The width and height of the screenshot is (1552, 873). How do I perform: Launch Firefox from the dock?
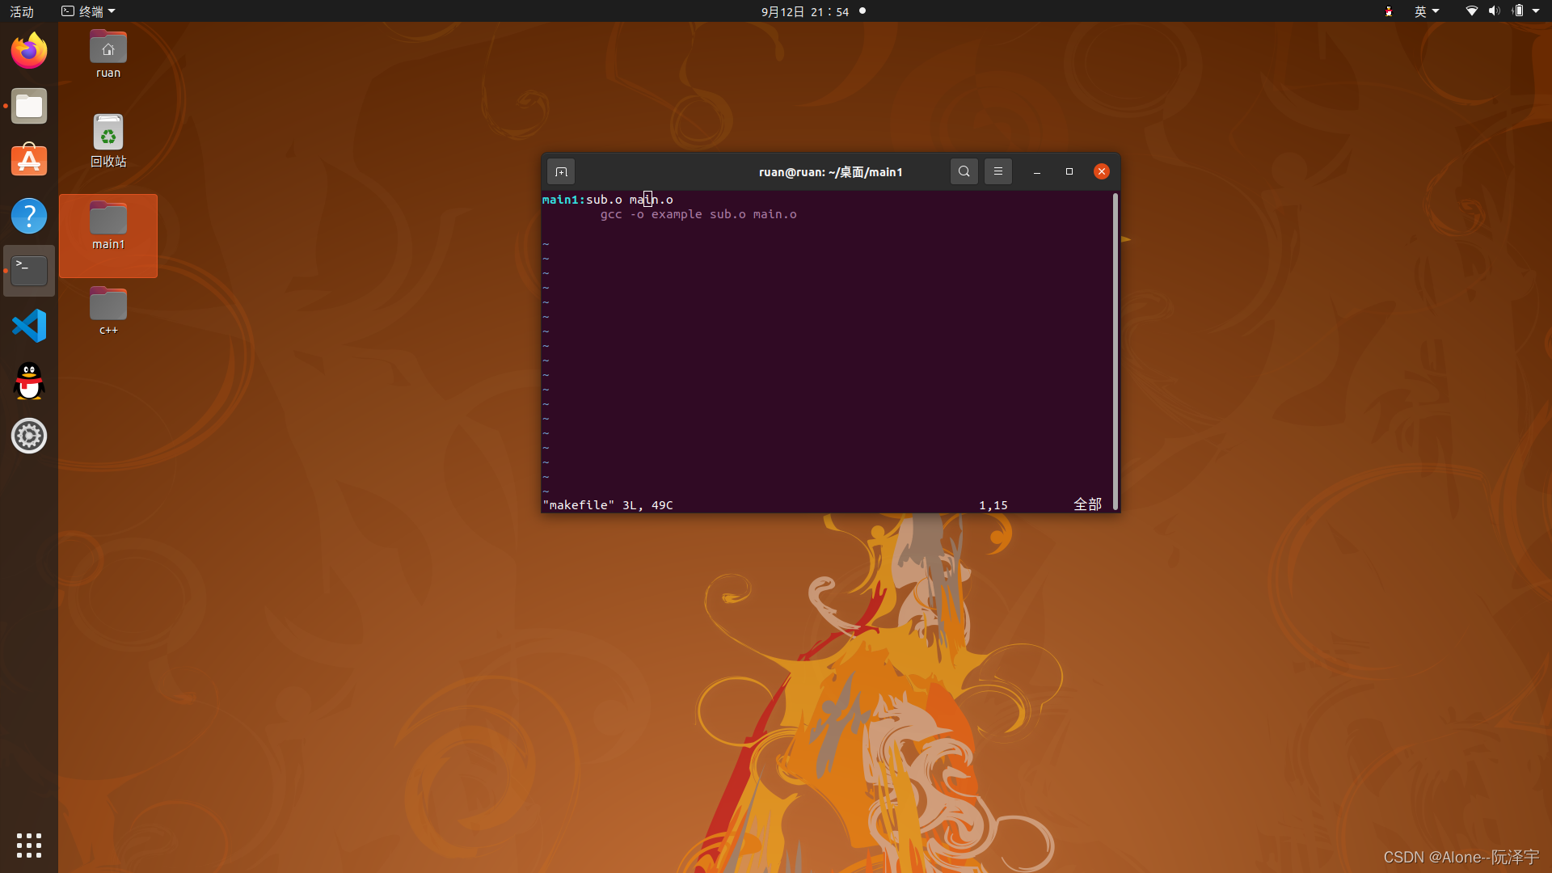click(29, 51)
